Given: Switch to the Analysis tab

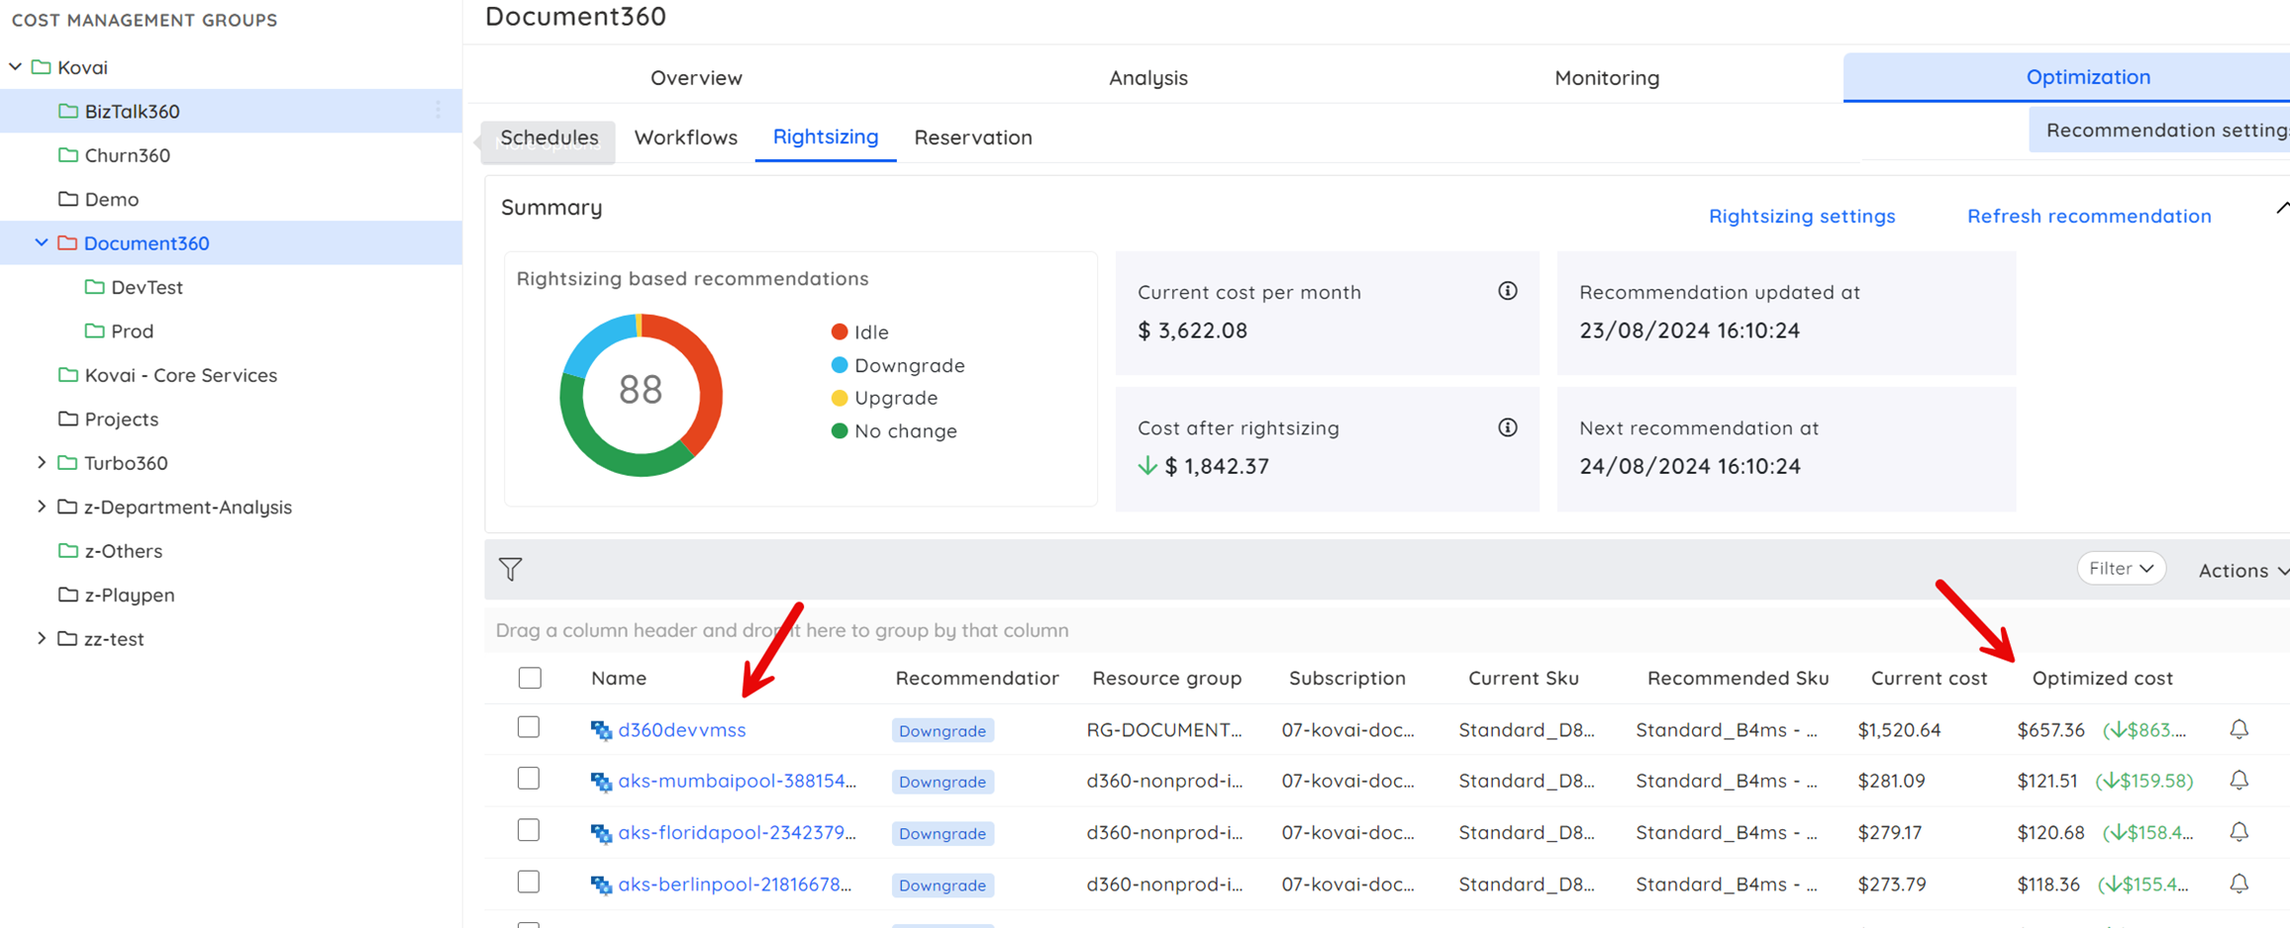Looking at the screenshot, I should (1147, 77).
